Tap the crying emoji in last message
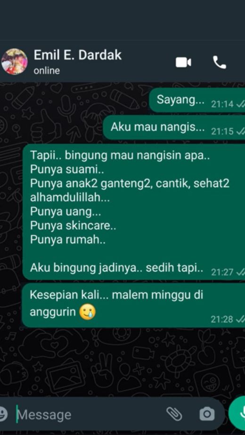Viewport: 245px width, 435px height. click(x=88, y=312)
